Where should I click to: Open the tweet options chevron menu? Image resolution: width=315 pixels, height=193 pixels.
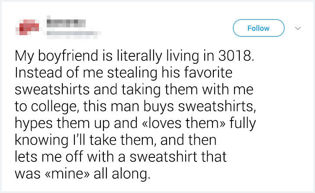tap(298, 28)
